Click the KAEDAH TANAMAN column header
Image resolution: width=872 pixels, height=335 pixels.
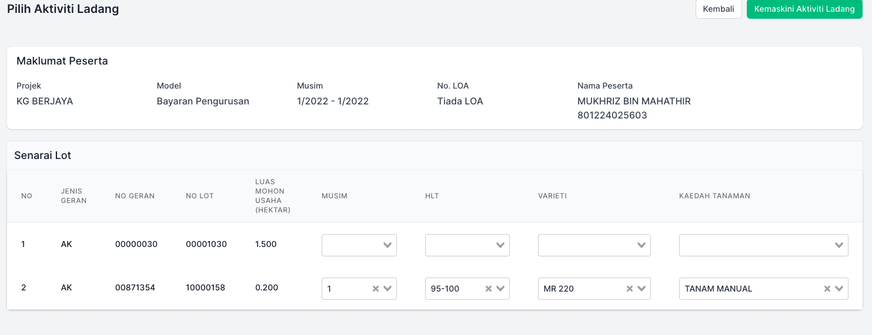coord(714,196)
